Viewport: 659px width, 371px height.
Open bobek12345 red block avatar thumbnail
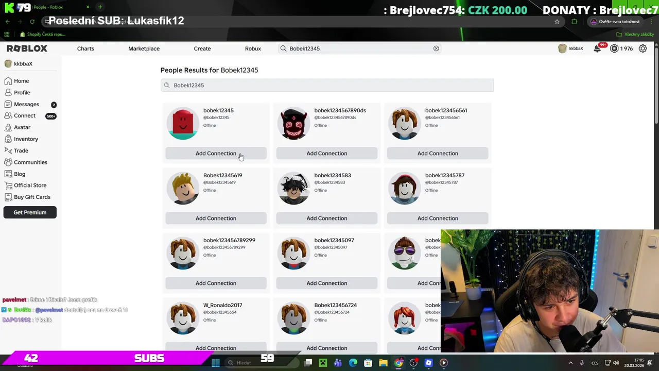pos(183,124)
